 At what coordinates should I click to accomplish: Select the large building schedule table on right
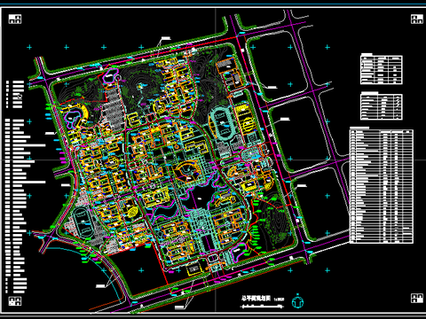[382, 186]
